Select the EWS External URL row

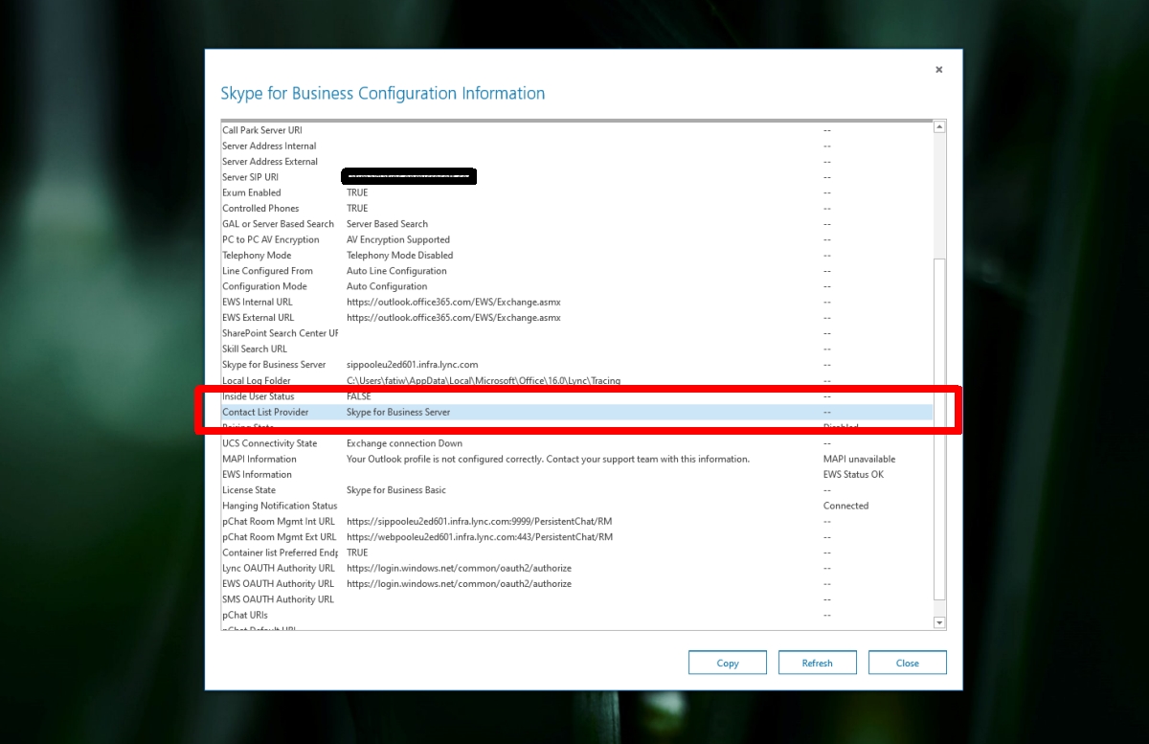point(577,318)
